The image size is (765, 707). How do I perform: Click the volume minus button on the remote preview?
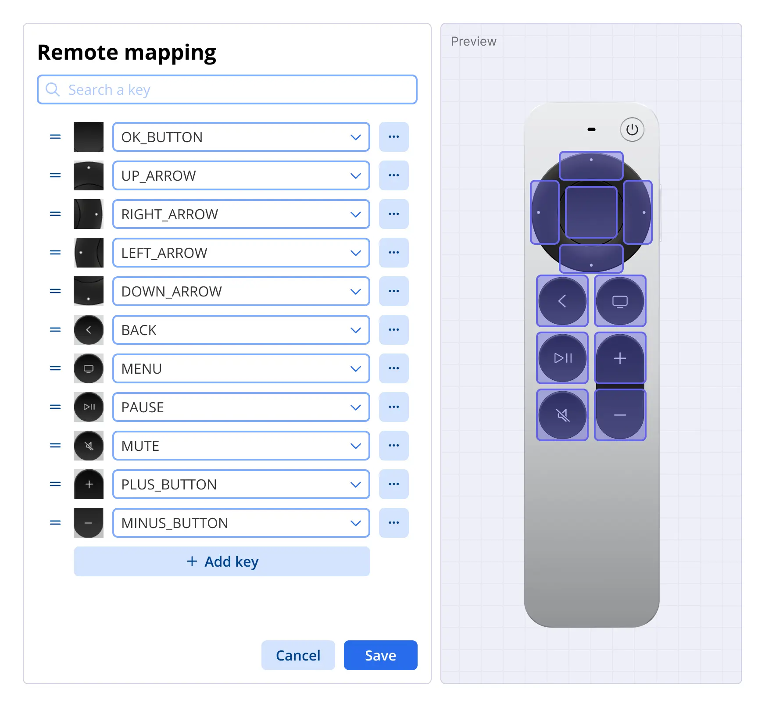pos(620,415)
